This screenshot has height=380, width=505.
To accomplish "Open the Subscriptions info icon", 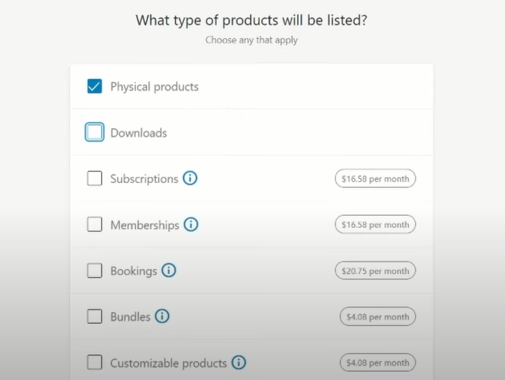I will click(x=190, y=178).
